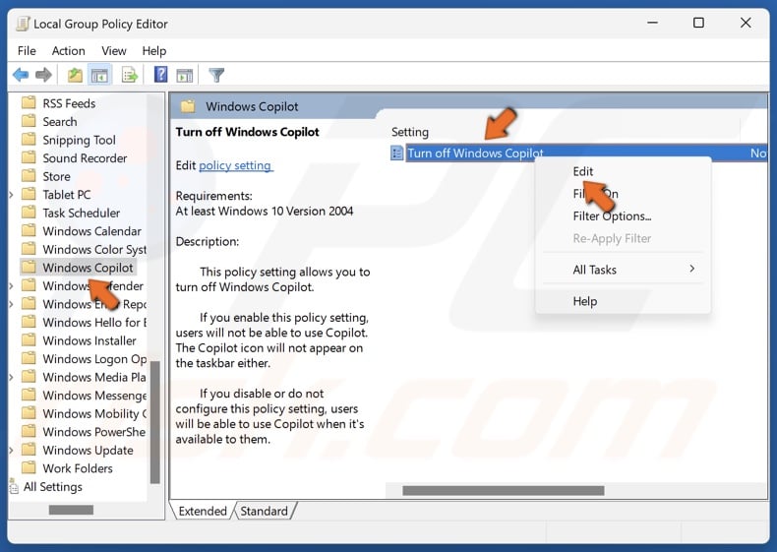Open the Help menu in menu bar
This screenshot has height=552, width=777.
[x=154, y=50]
